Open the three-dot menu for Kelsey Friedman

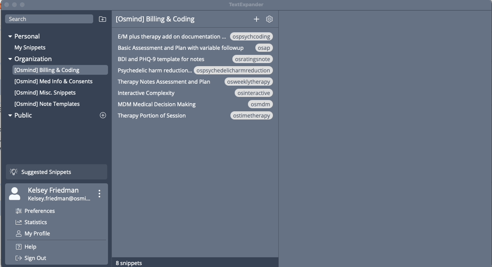pyautogui.click(x=99, y=193)
